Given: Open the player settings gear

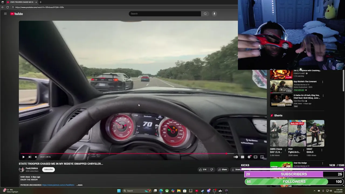Looking at the screenshot, I should click(x=249, y=157).
